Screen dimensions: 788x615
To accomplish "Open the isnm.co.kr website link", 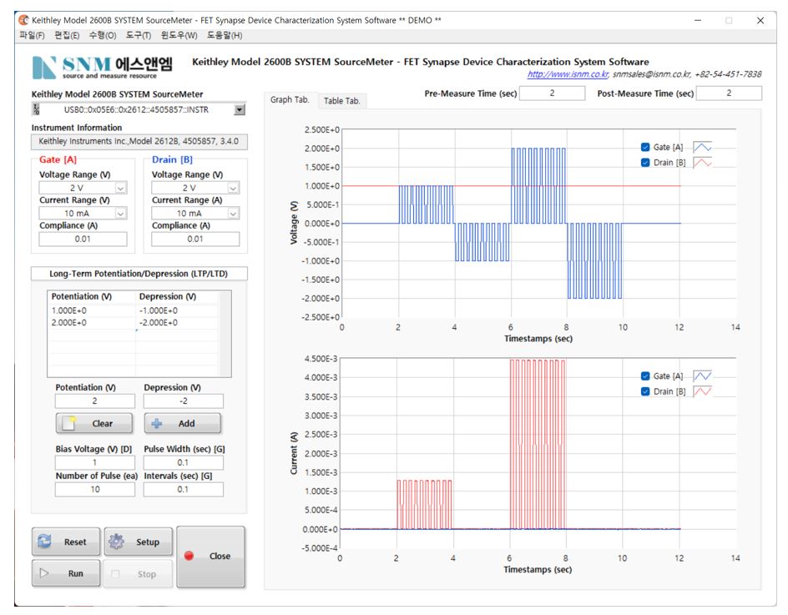I will pos(573,74).
